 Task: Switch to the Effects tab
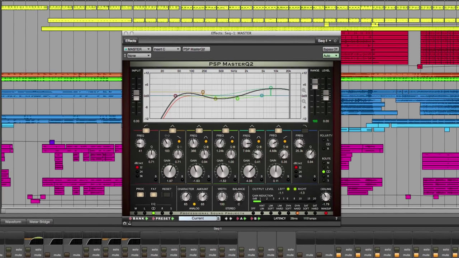pyautogui.click(x=131, y=41)
